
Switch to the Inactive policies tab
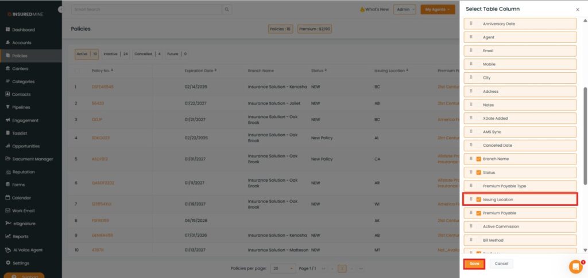(115, 54)
